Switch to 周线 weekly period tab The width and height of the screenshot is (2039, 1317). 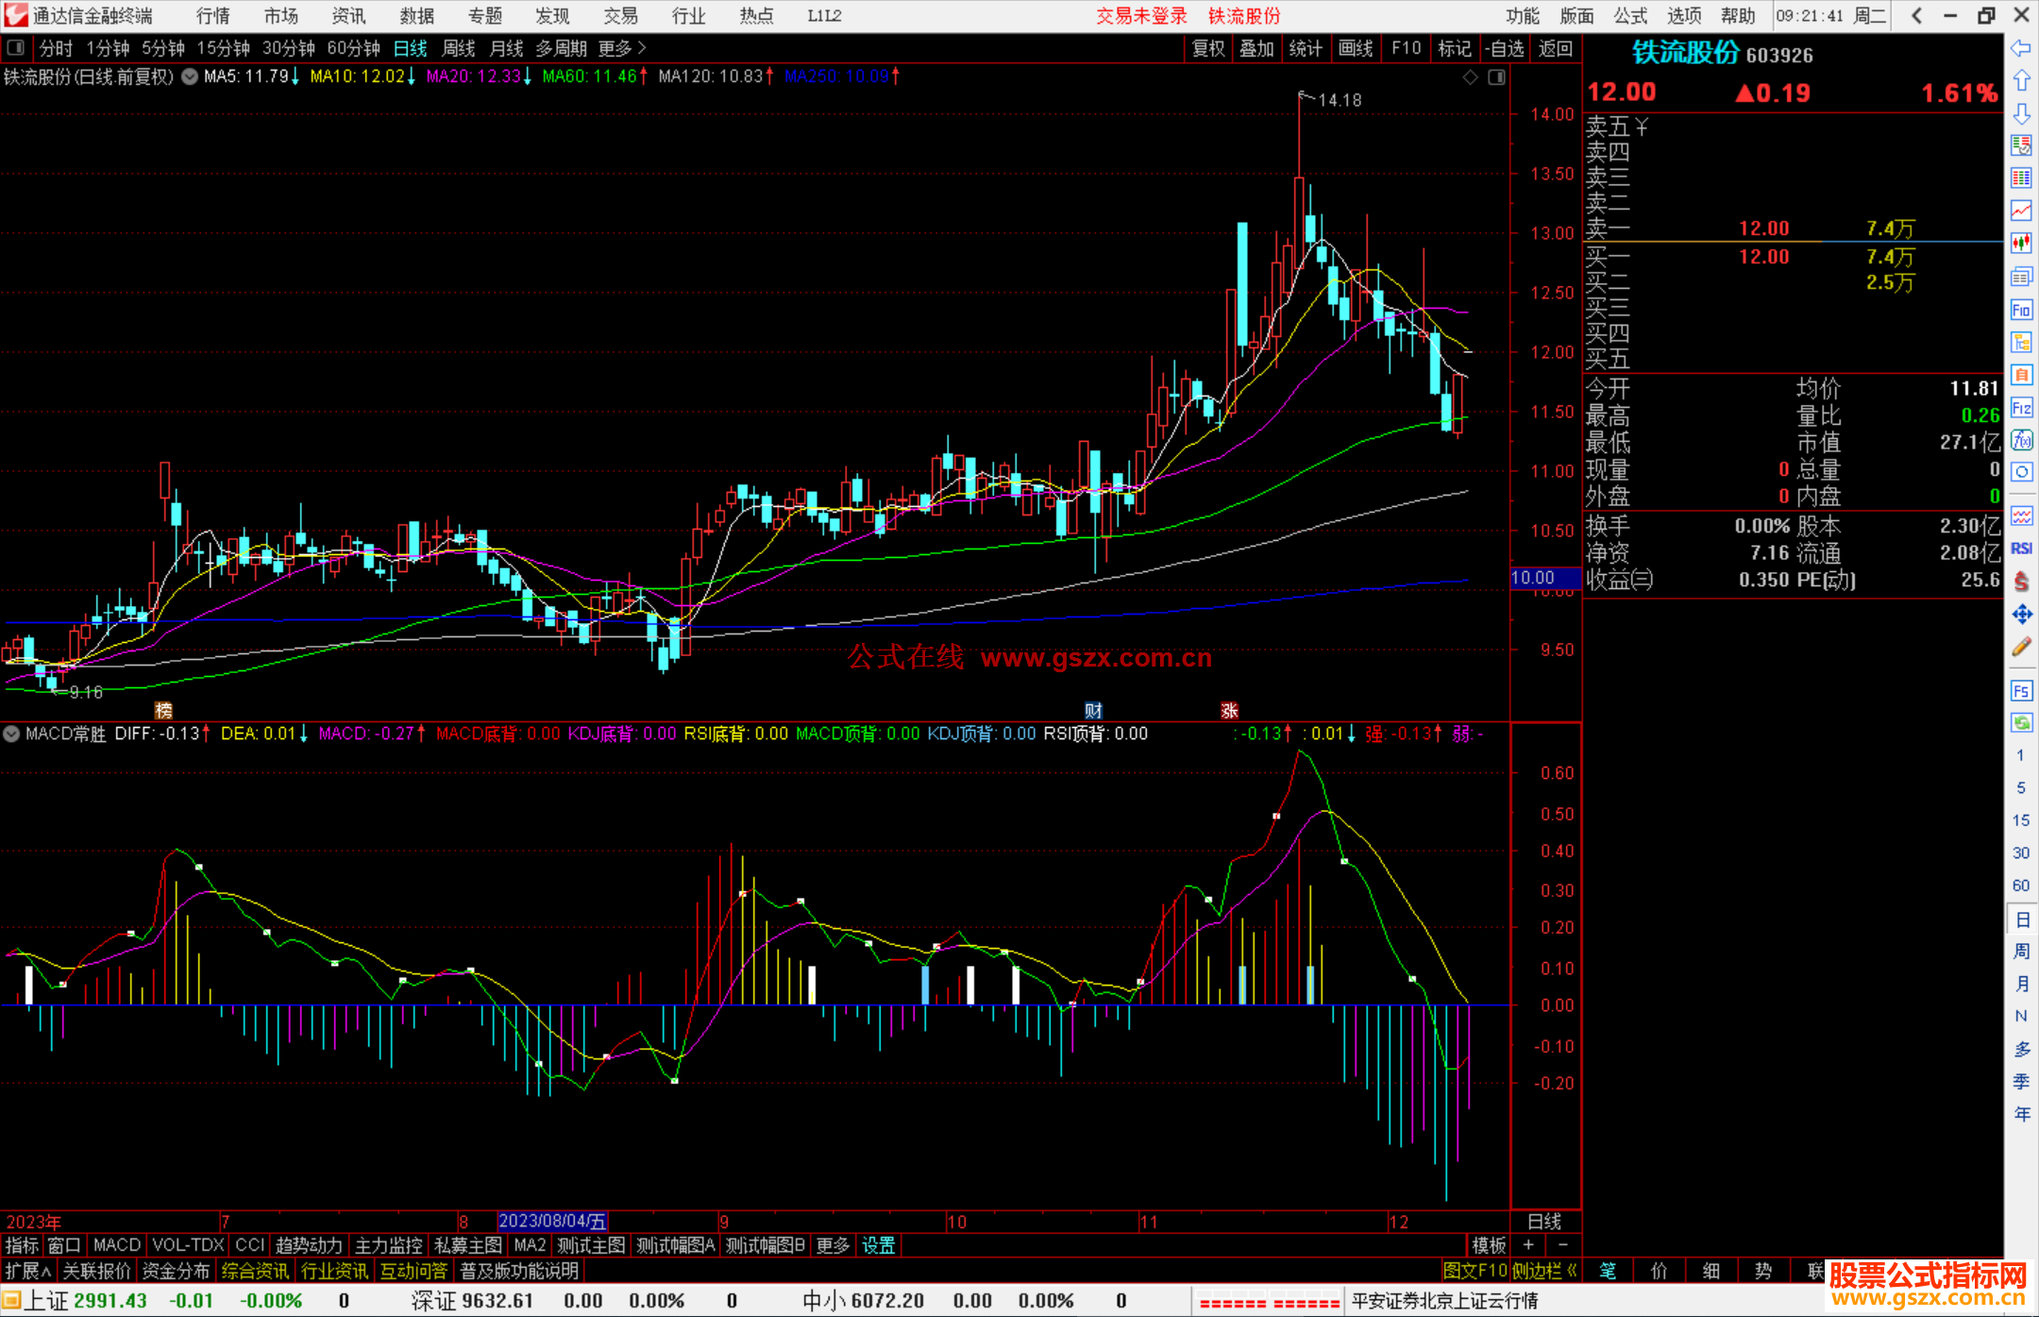pyautogui.click(x=459, y=48)
